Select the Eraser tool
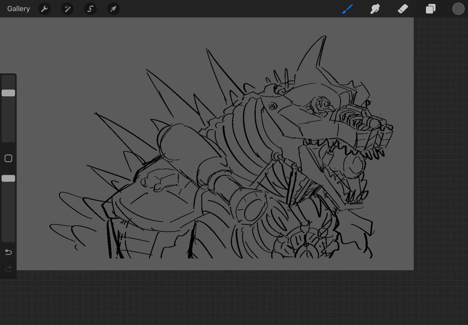468x325 pixels. (403, 9)
